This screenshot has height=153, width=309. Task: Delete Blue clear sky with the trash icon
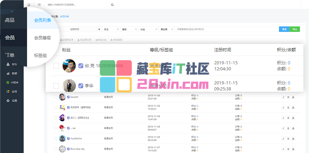tap(288, 149)
